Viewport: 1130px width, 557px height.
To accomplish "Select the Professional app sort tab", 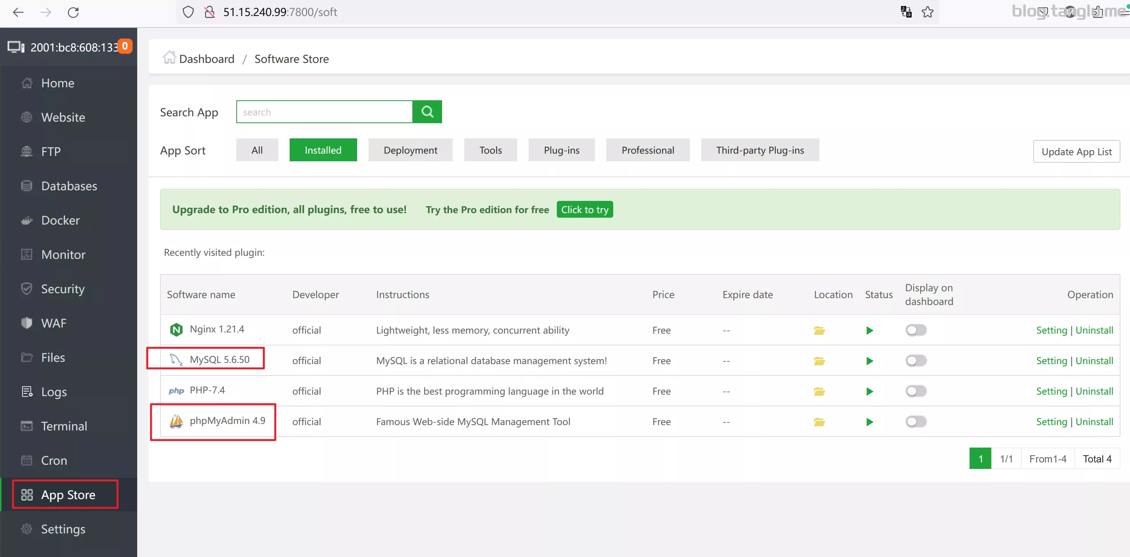I will coord(648,150).
